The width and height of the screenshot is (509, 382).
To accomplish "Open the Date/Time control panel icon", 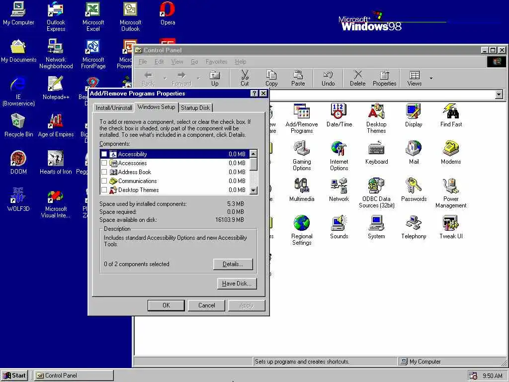I will (339, 115).
